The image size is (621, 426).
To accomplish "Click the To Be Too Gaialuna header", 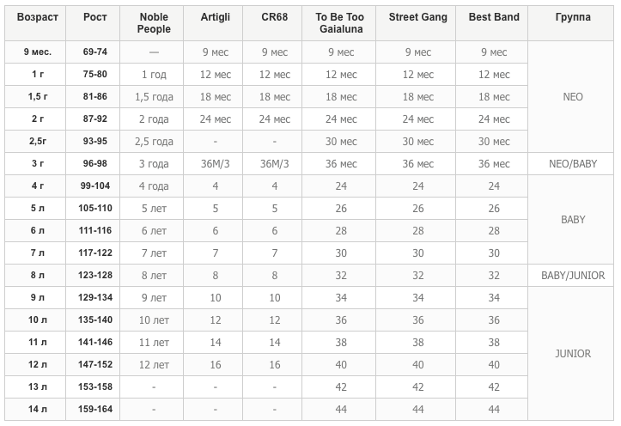I will 341,23.
